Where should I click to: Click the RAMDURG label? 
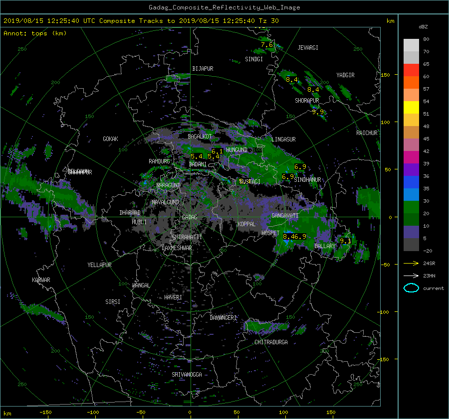[x=159, y=161]
